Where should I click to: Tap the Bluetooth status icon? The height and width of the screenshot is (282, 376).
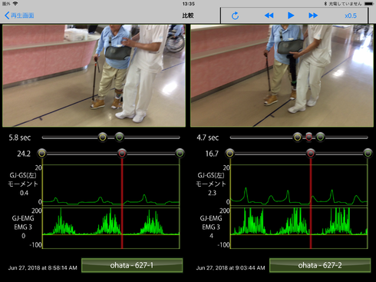(x=325, y=4)
